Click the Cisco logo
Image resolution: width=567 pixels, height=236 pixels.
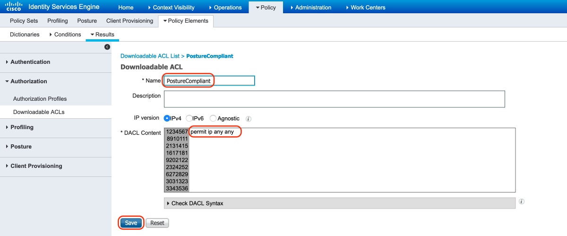pos(13,7)
